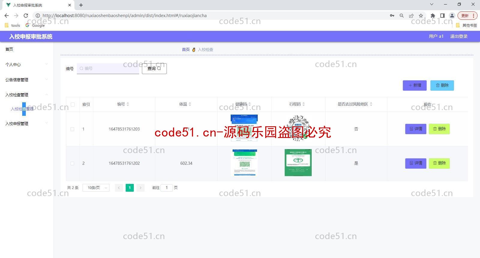Open the browser profile avatar icon

452,16
